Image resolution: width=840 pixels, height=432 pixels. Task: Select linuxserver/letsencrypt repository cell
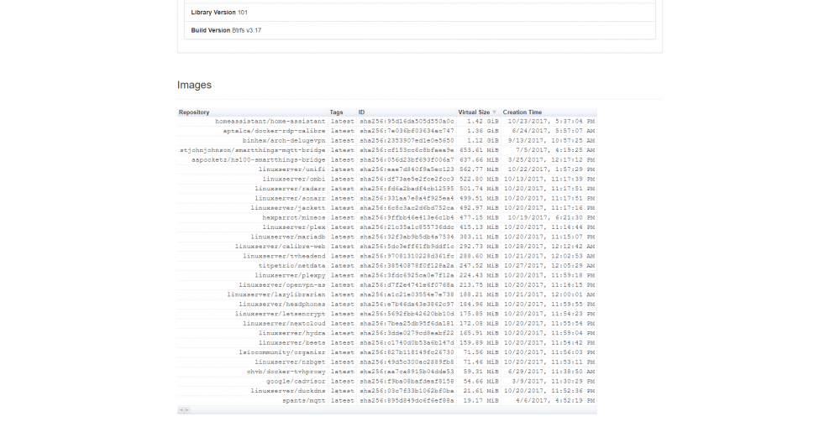coord(281,314)
